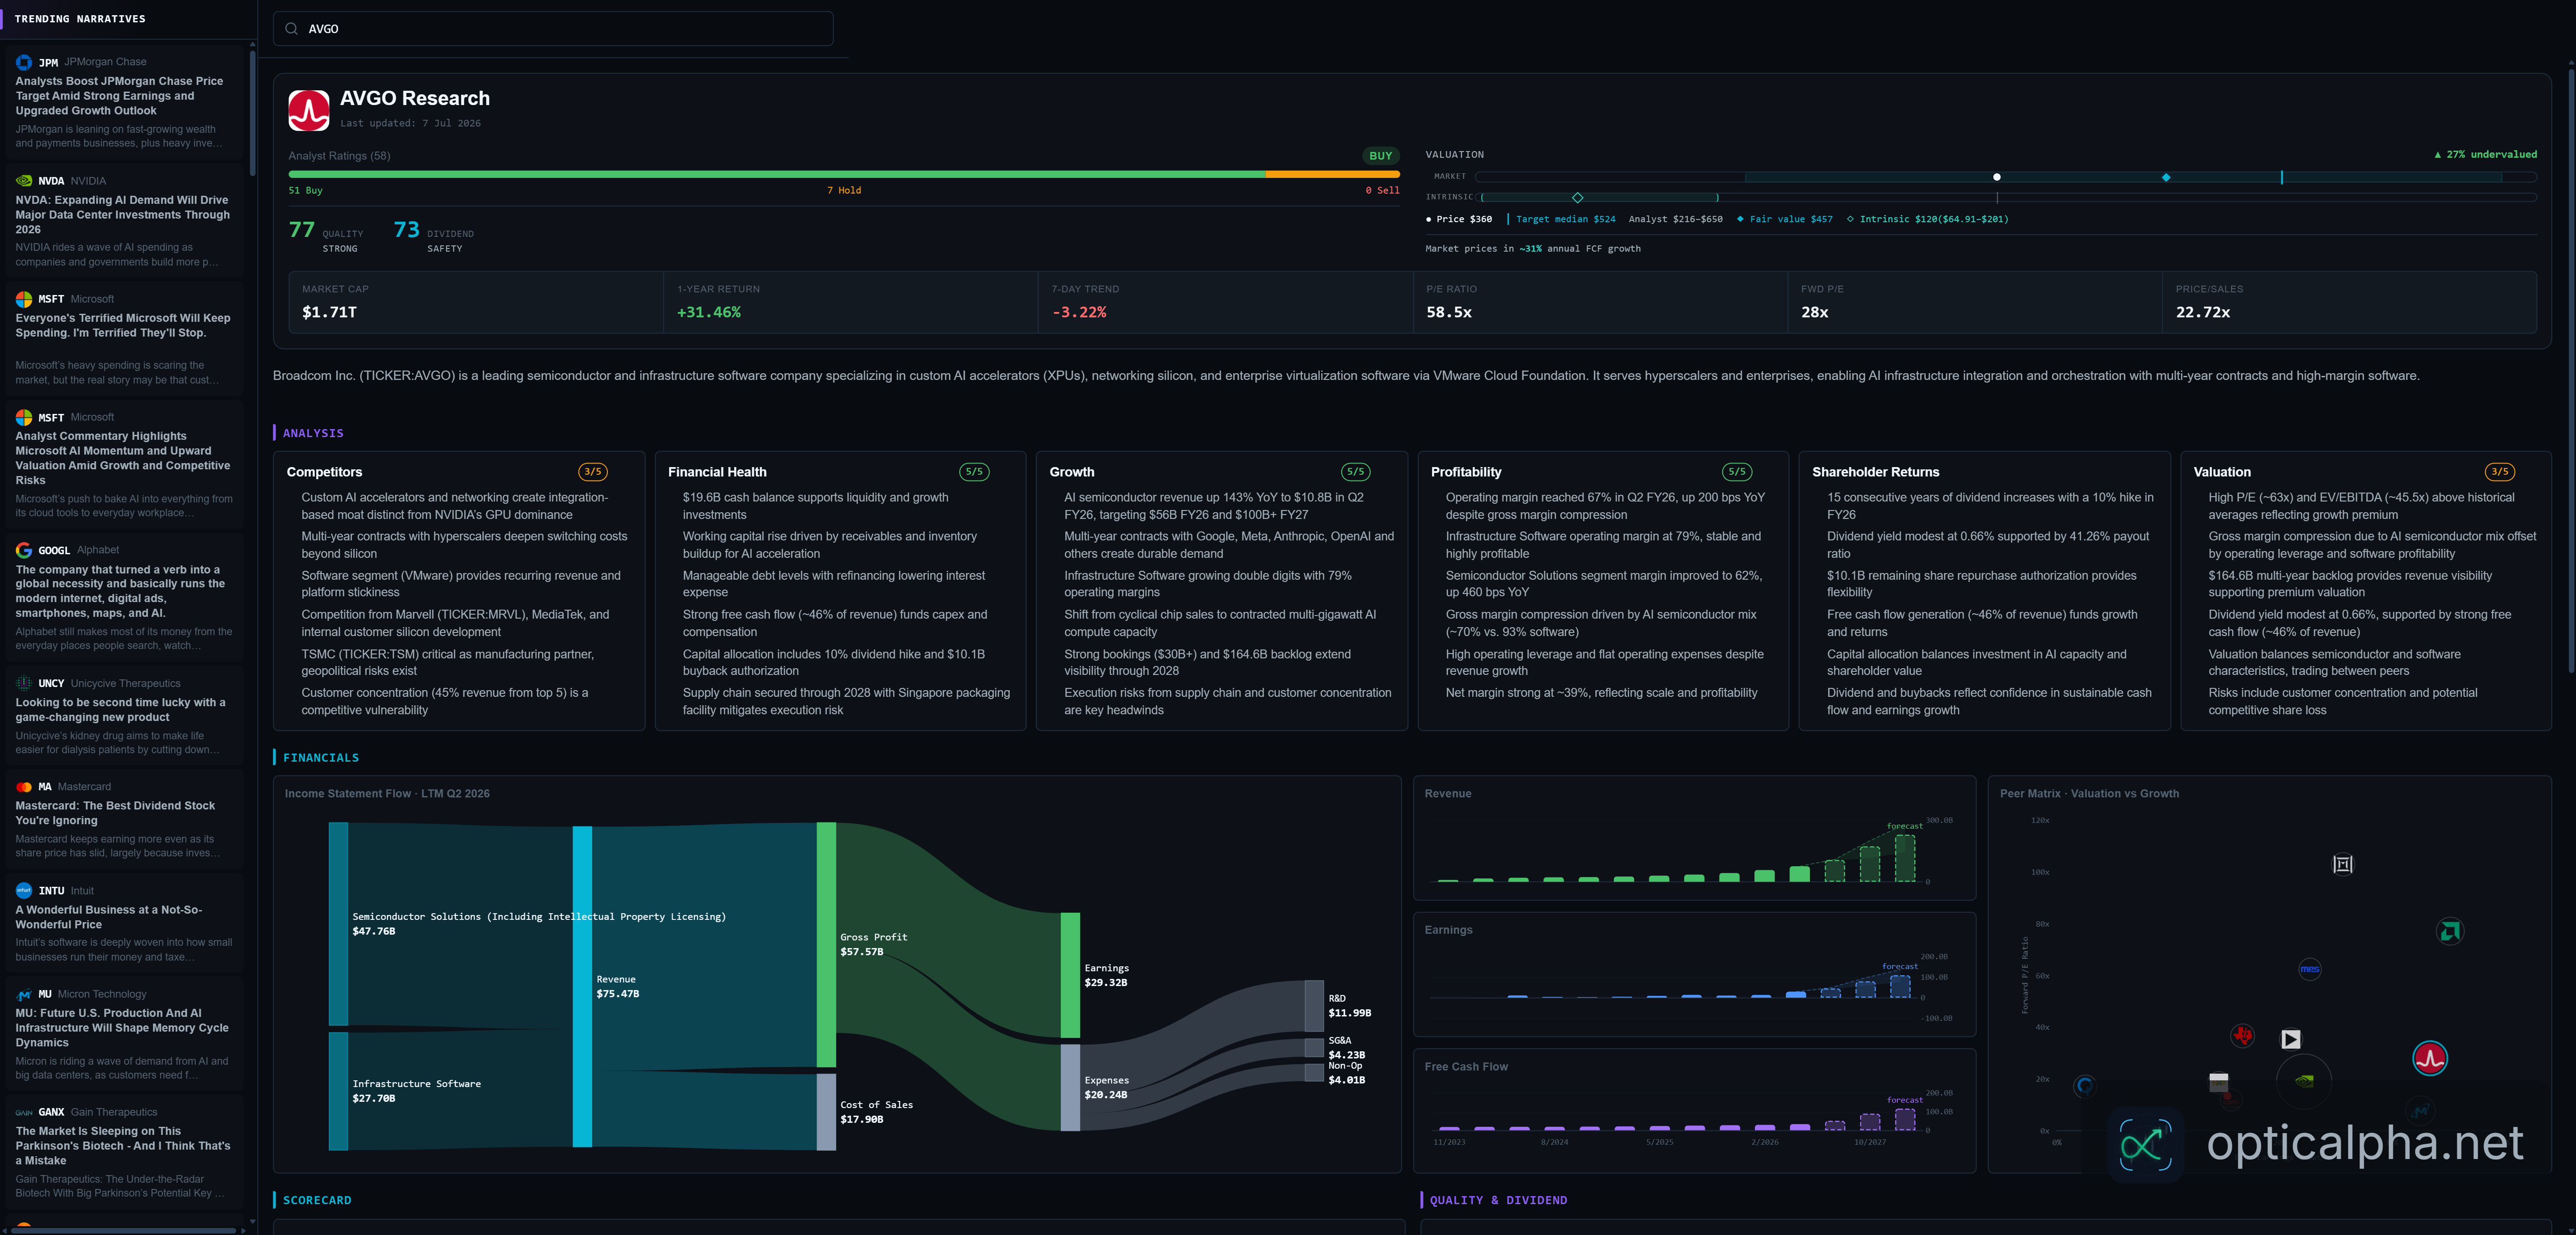Click the Mastercard logo in sidebar
Viewport: 2576px width, 1235px height.
pos(24,788)
